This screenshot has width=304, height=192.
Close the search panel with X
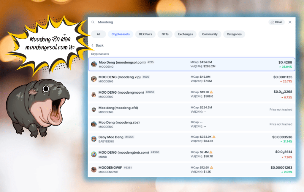click(x=290, y=22)
